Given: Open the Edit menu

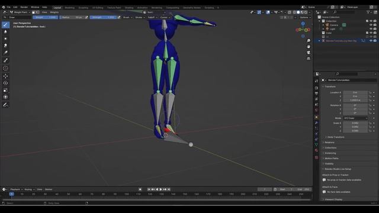Looking at the screenshot, I should tap(15, 7).
